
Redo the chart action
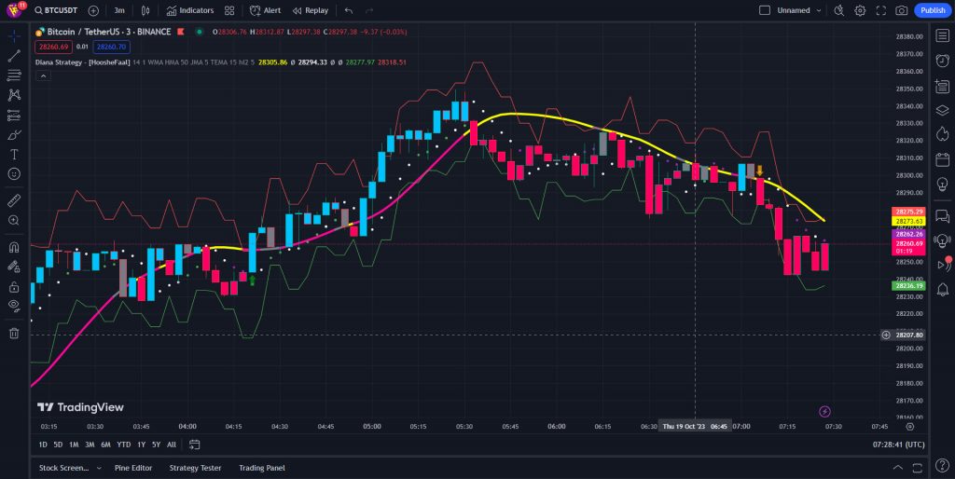pyautogui.click(x=368, y=10)
